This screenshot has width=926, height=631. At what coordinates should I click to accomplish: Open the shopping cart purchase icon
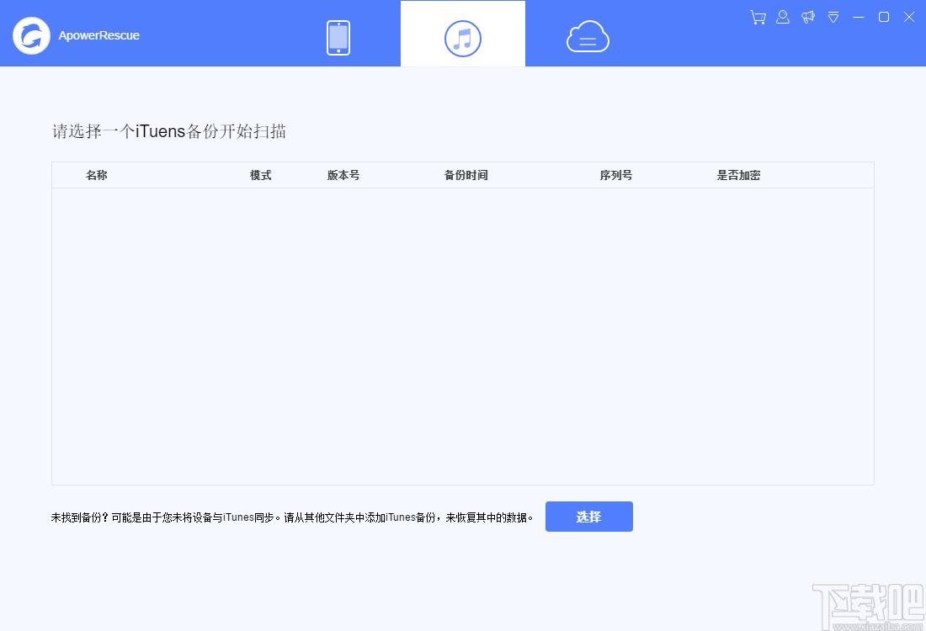coord(758,17)
